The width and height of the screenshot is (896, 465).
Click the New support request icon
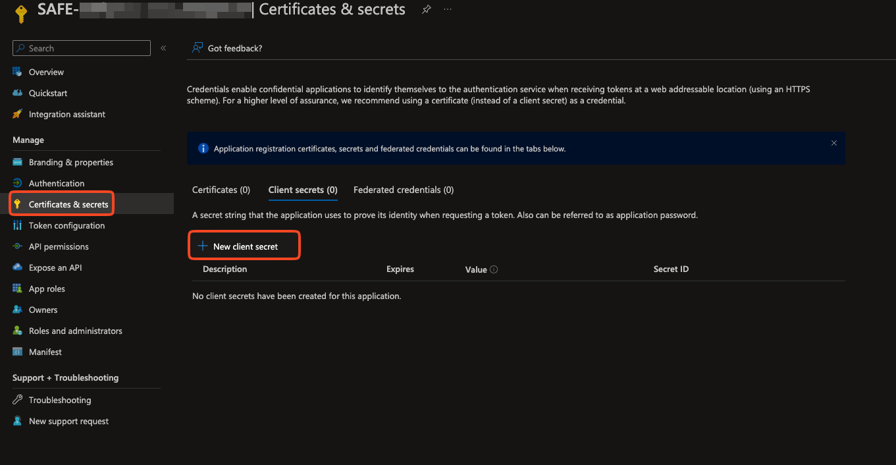pyautogui.click(x=18, y=421)
